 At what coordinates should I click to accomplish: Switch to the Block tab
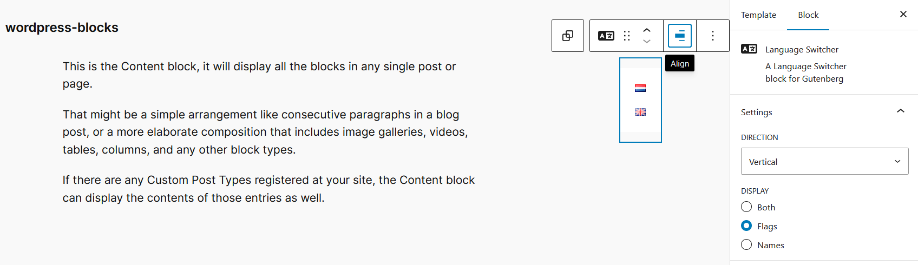click(808, 15)
